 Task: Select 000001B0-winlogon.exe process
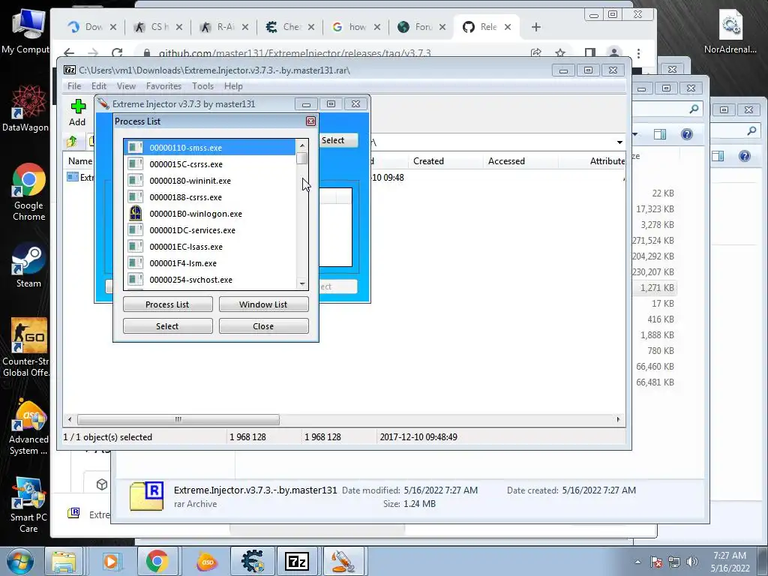pyautogui.click(x=210, y=214)
